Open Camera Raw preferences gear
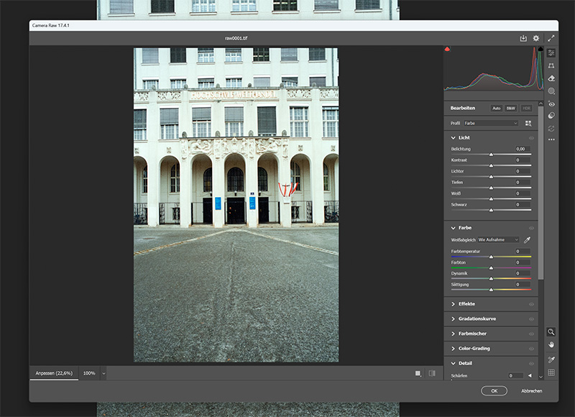 coord(536,38)
